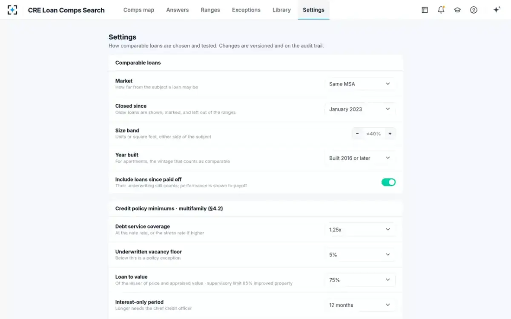Open the Underwritten vacancy floor dropdown
Screen dimensions: 511x319
(x=360, y=254)
